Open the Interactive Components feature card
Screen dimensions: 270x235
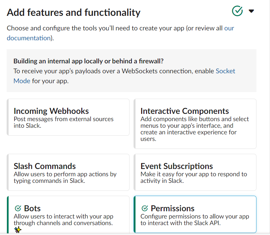click(195, 123)
